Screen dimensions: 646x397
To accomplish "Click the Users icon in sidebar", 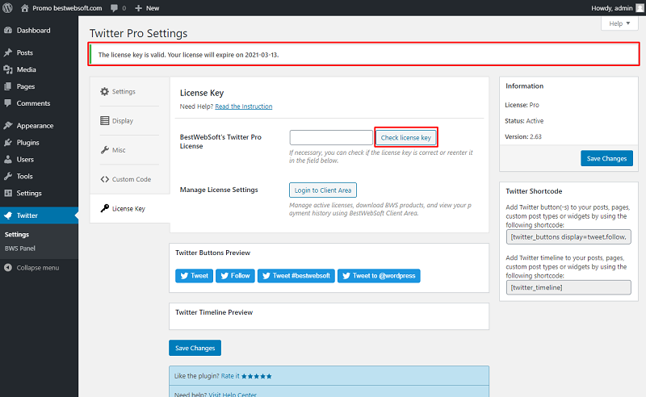I will point(8,160).
